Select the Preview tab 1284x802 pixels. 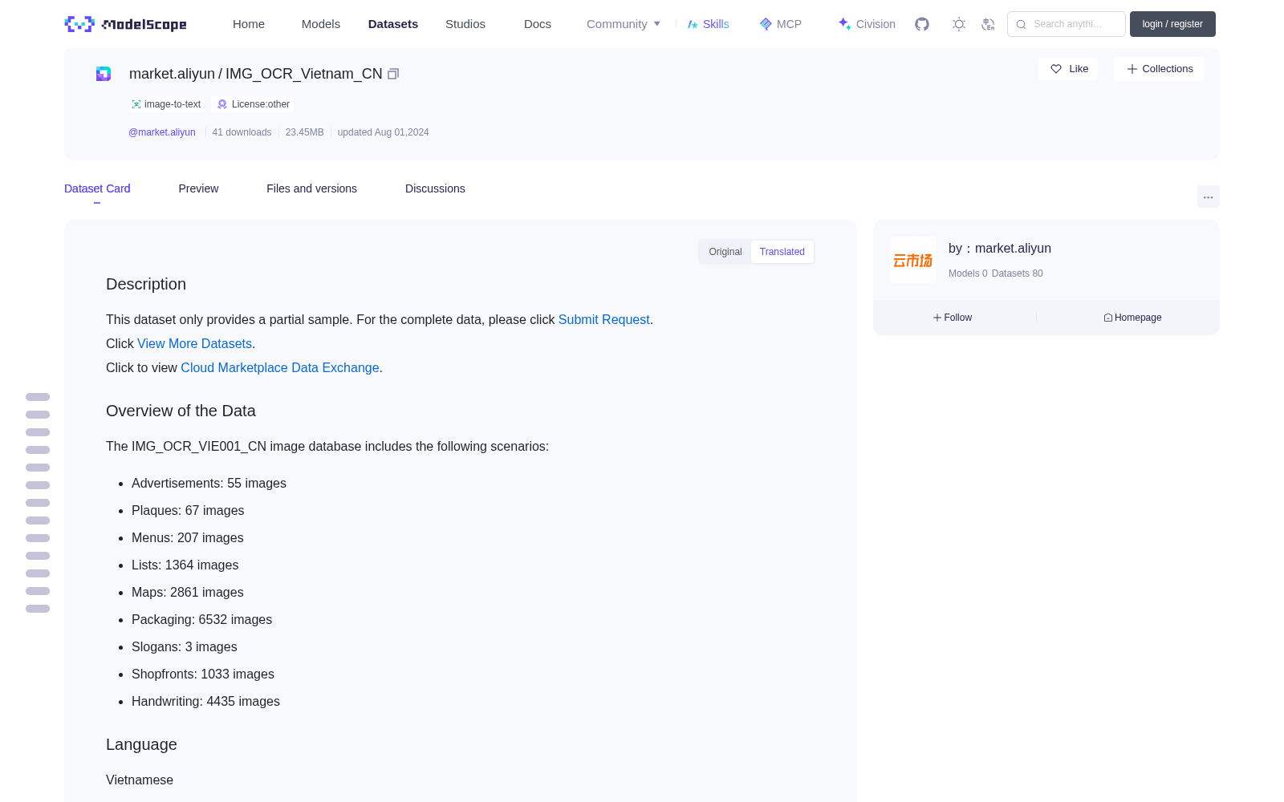click(x=198, y=188)
